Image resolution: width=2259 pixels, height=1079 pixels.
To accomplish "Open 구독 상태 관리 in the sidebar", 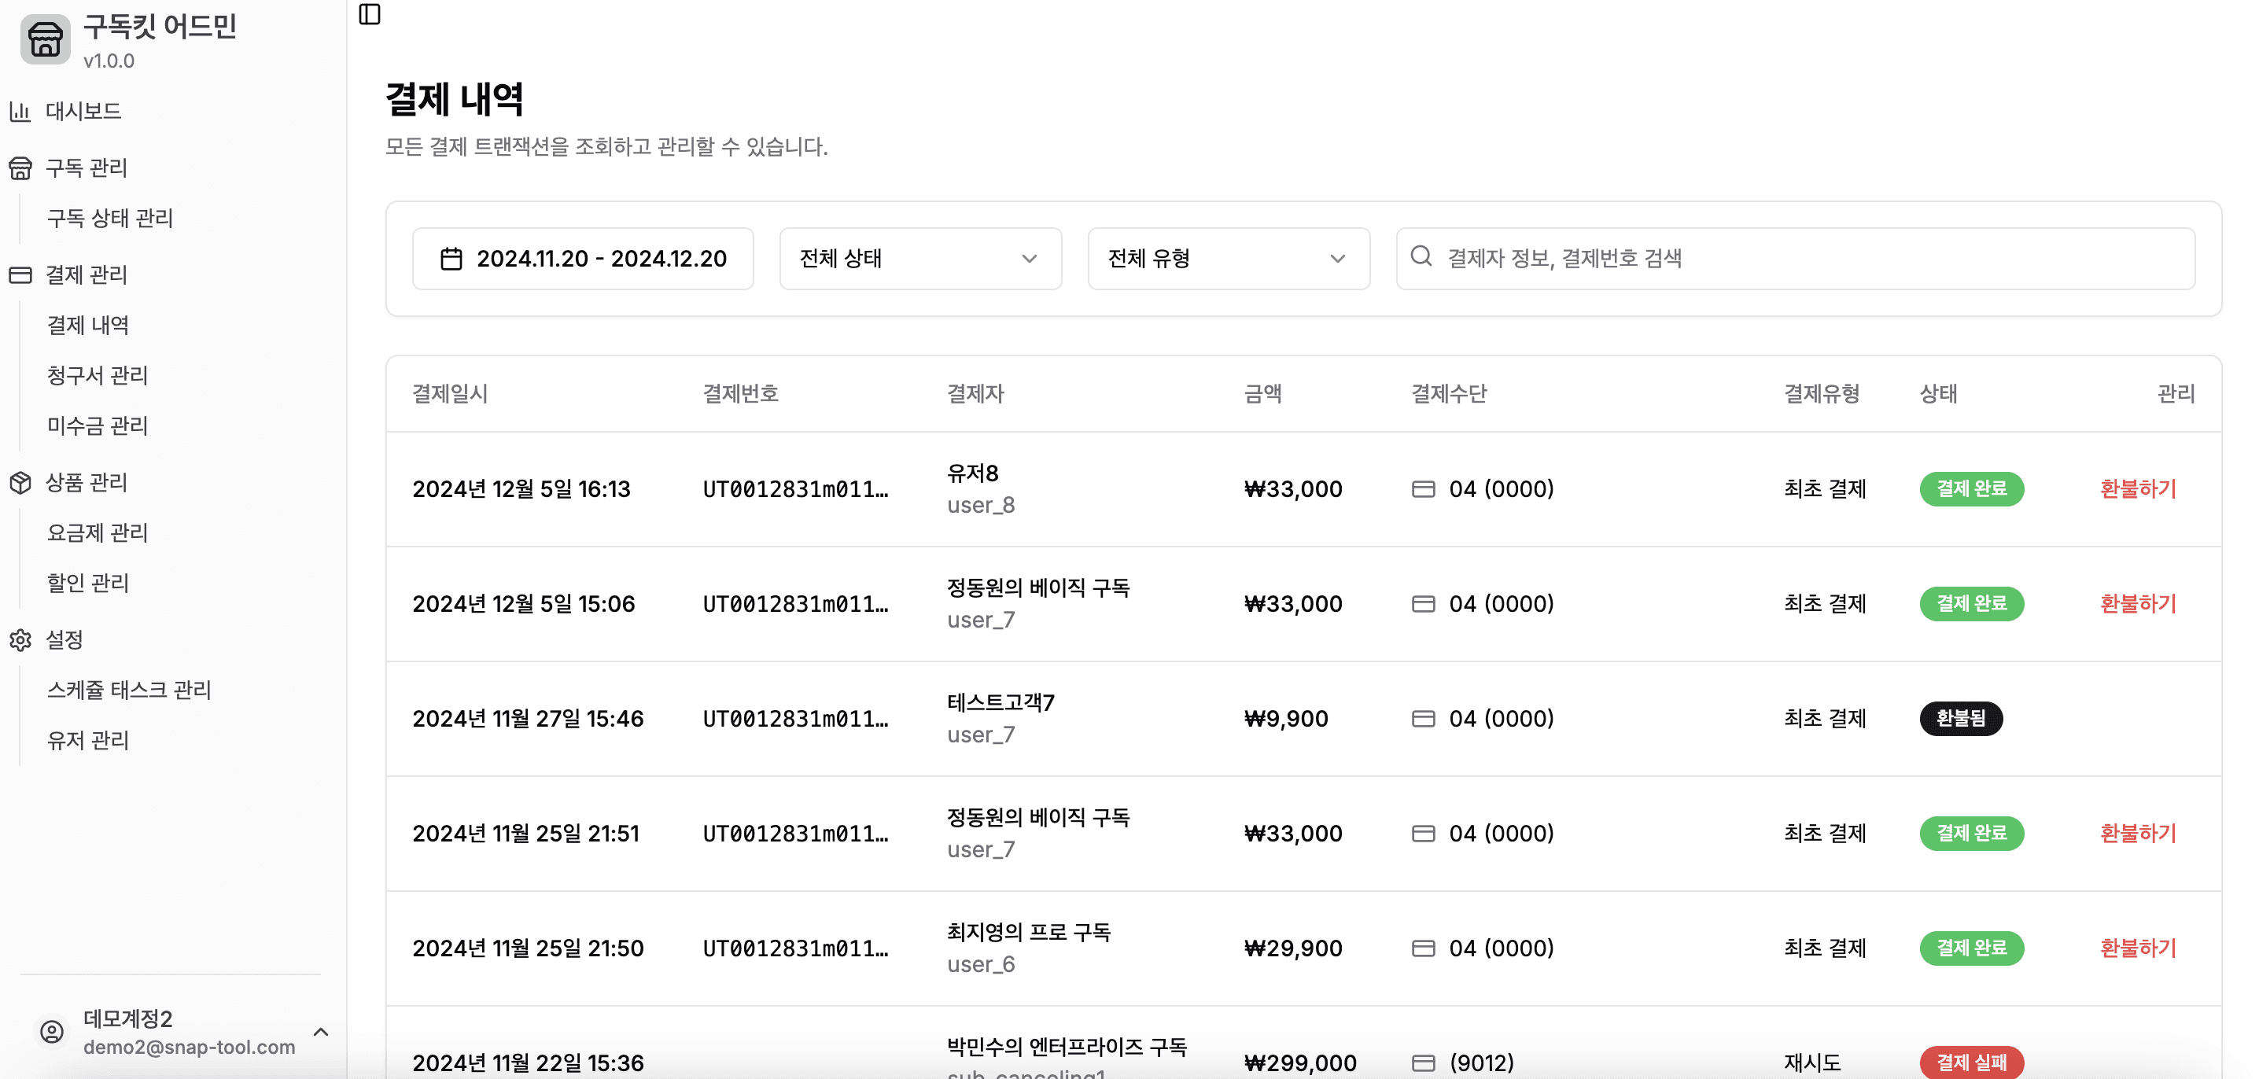I will pos(110,219).
